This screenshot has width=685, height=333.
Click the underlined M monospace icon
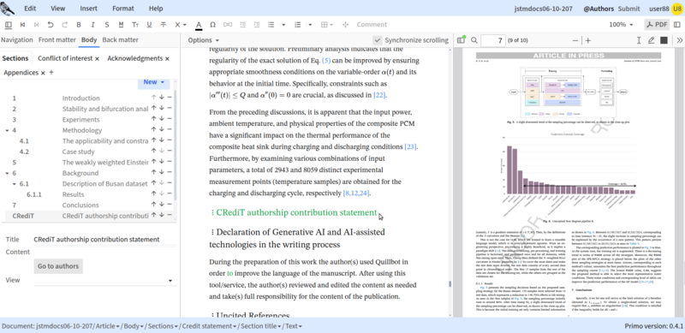pos(121,25)
